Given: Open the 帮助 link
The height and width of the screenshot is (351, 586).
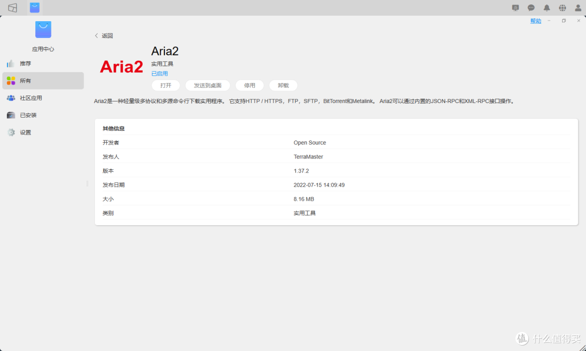Looking at the screenshot, I should pos(536,21).
